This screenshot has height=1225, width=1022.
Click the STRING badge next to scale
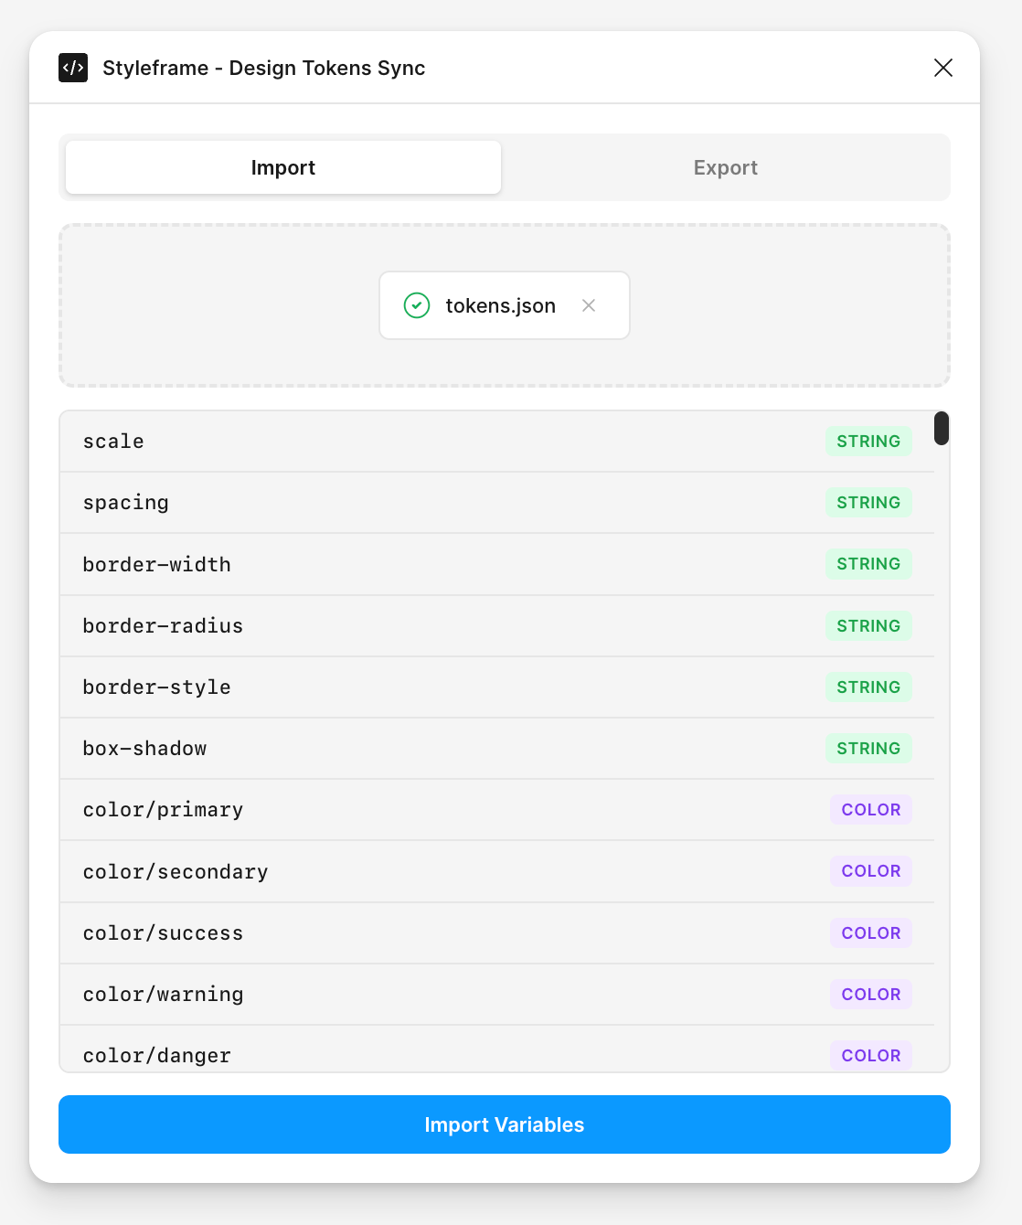coord(868,441)
